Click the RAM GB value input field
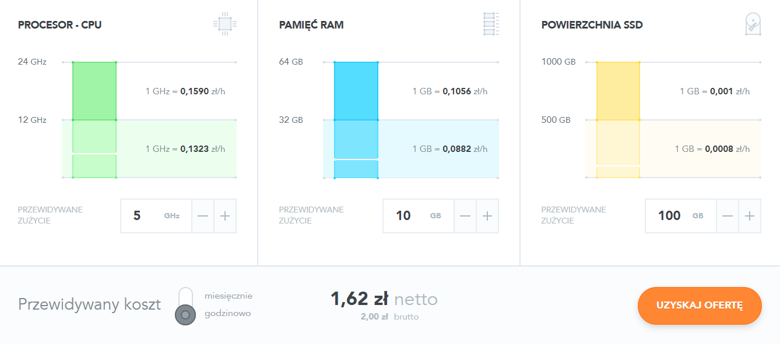This screenshot has width=780, height=344. click(x=419, y=216)
